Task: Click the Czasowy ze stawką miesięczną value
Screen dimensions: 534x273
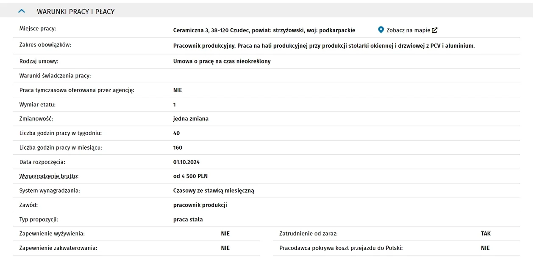Action: coord(214,191)
